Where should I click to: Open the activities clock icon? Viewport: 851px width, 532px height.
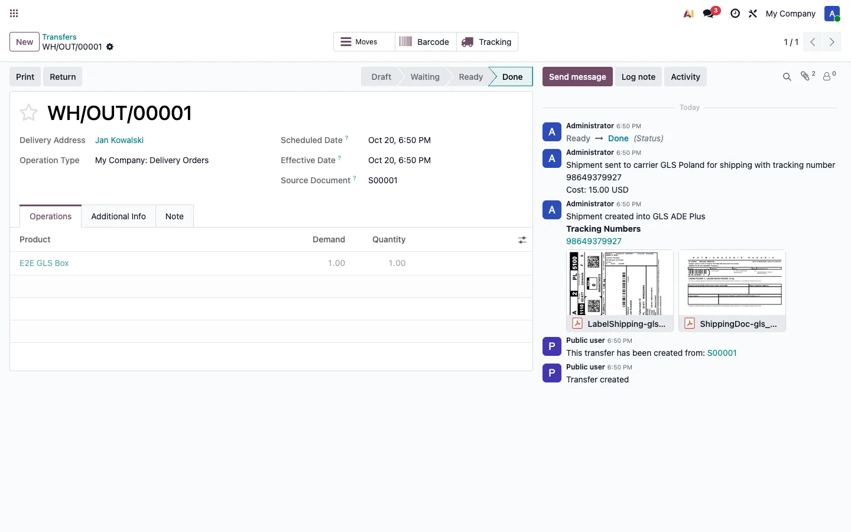735,14
